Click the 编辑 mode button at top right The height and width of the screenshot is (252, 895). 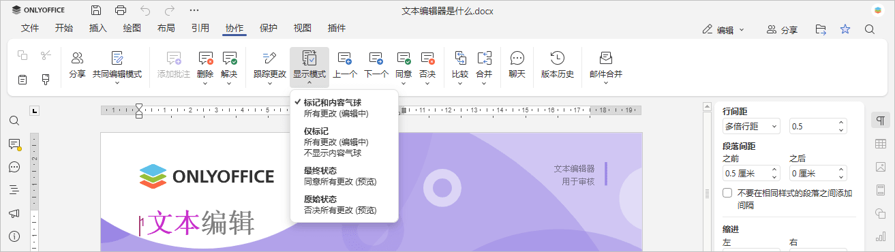point(724,29)
